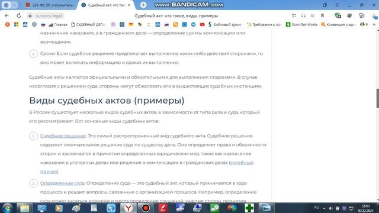Screen dimensions: 379x213
Task: Open the mail envelope bookmark icon
Action: point(131,24)
